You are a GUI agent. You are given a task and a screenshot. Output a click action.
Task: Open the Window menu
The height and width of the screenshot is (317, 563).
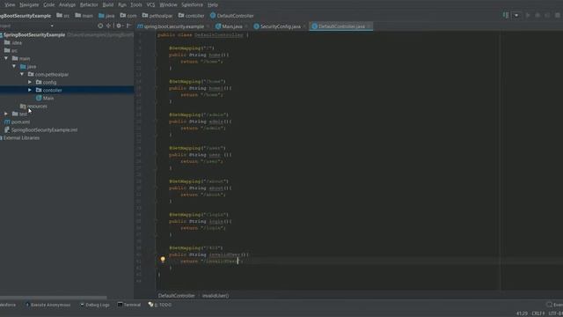pos(168,4)
